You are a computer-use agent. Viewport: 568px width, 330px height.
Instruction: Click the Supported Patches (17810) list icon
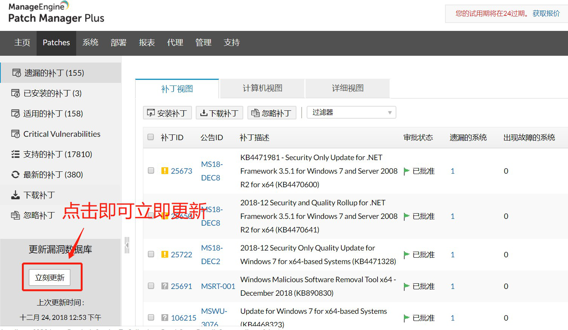[15, 154]
